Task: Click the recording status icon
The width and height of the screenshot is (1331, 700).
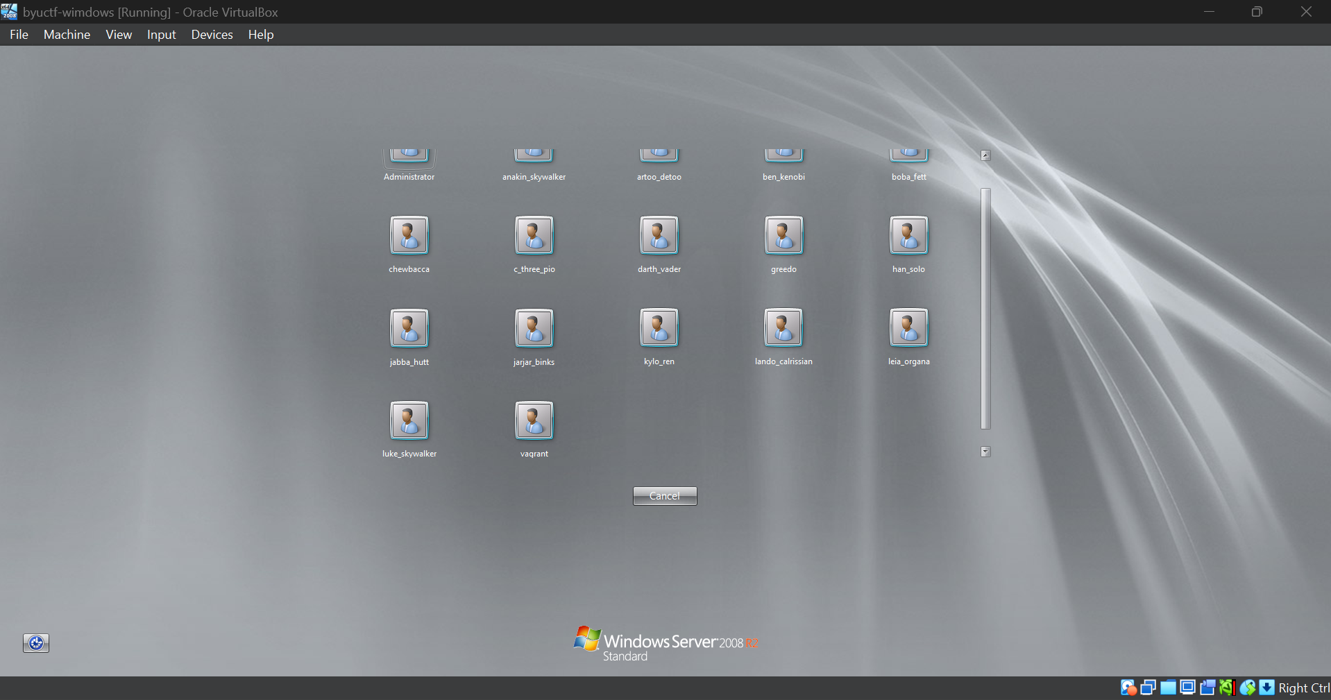Action: click(x=1207, y=688)
